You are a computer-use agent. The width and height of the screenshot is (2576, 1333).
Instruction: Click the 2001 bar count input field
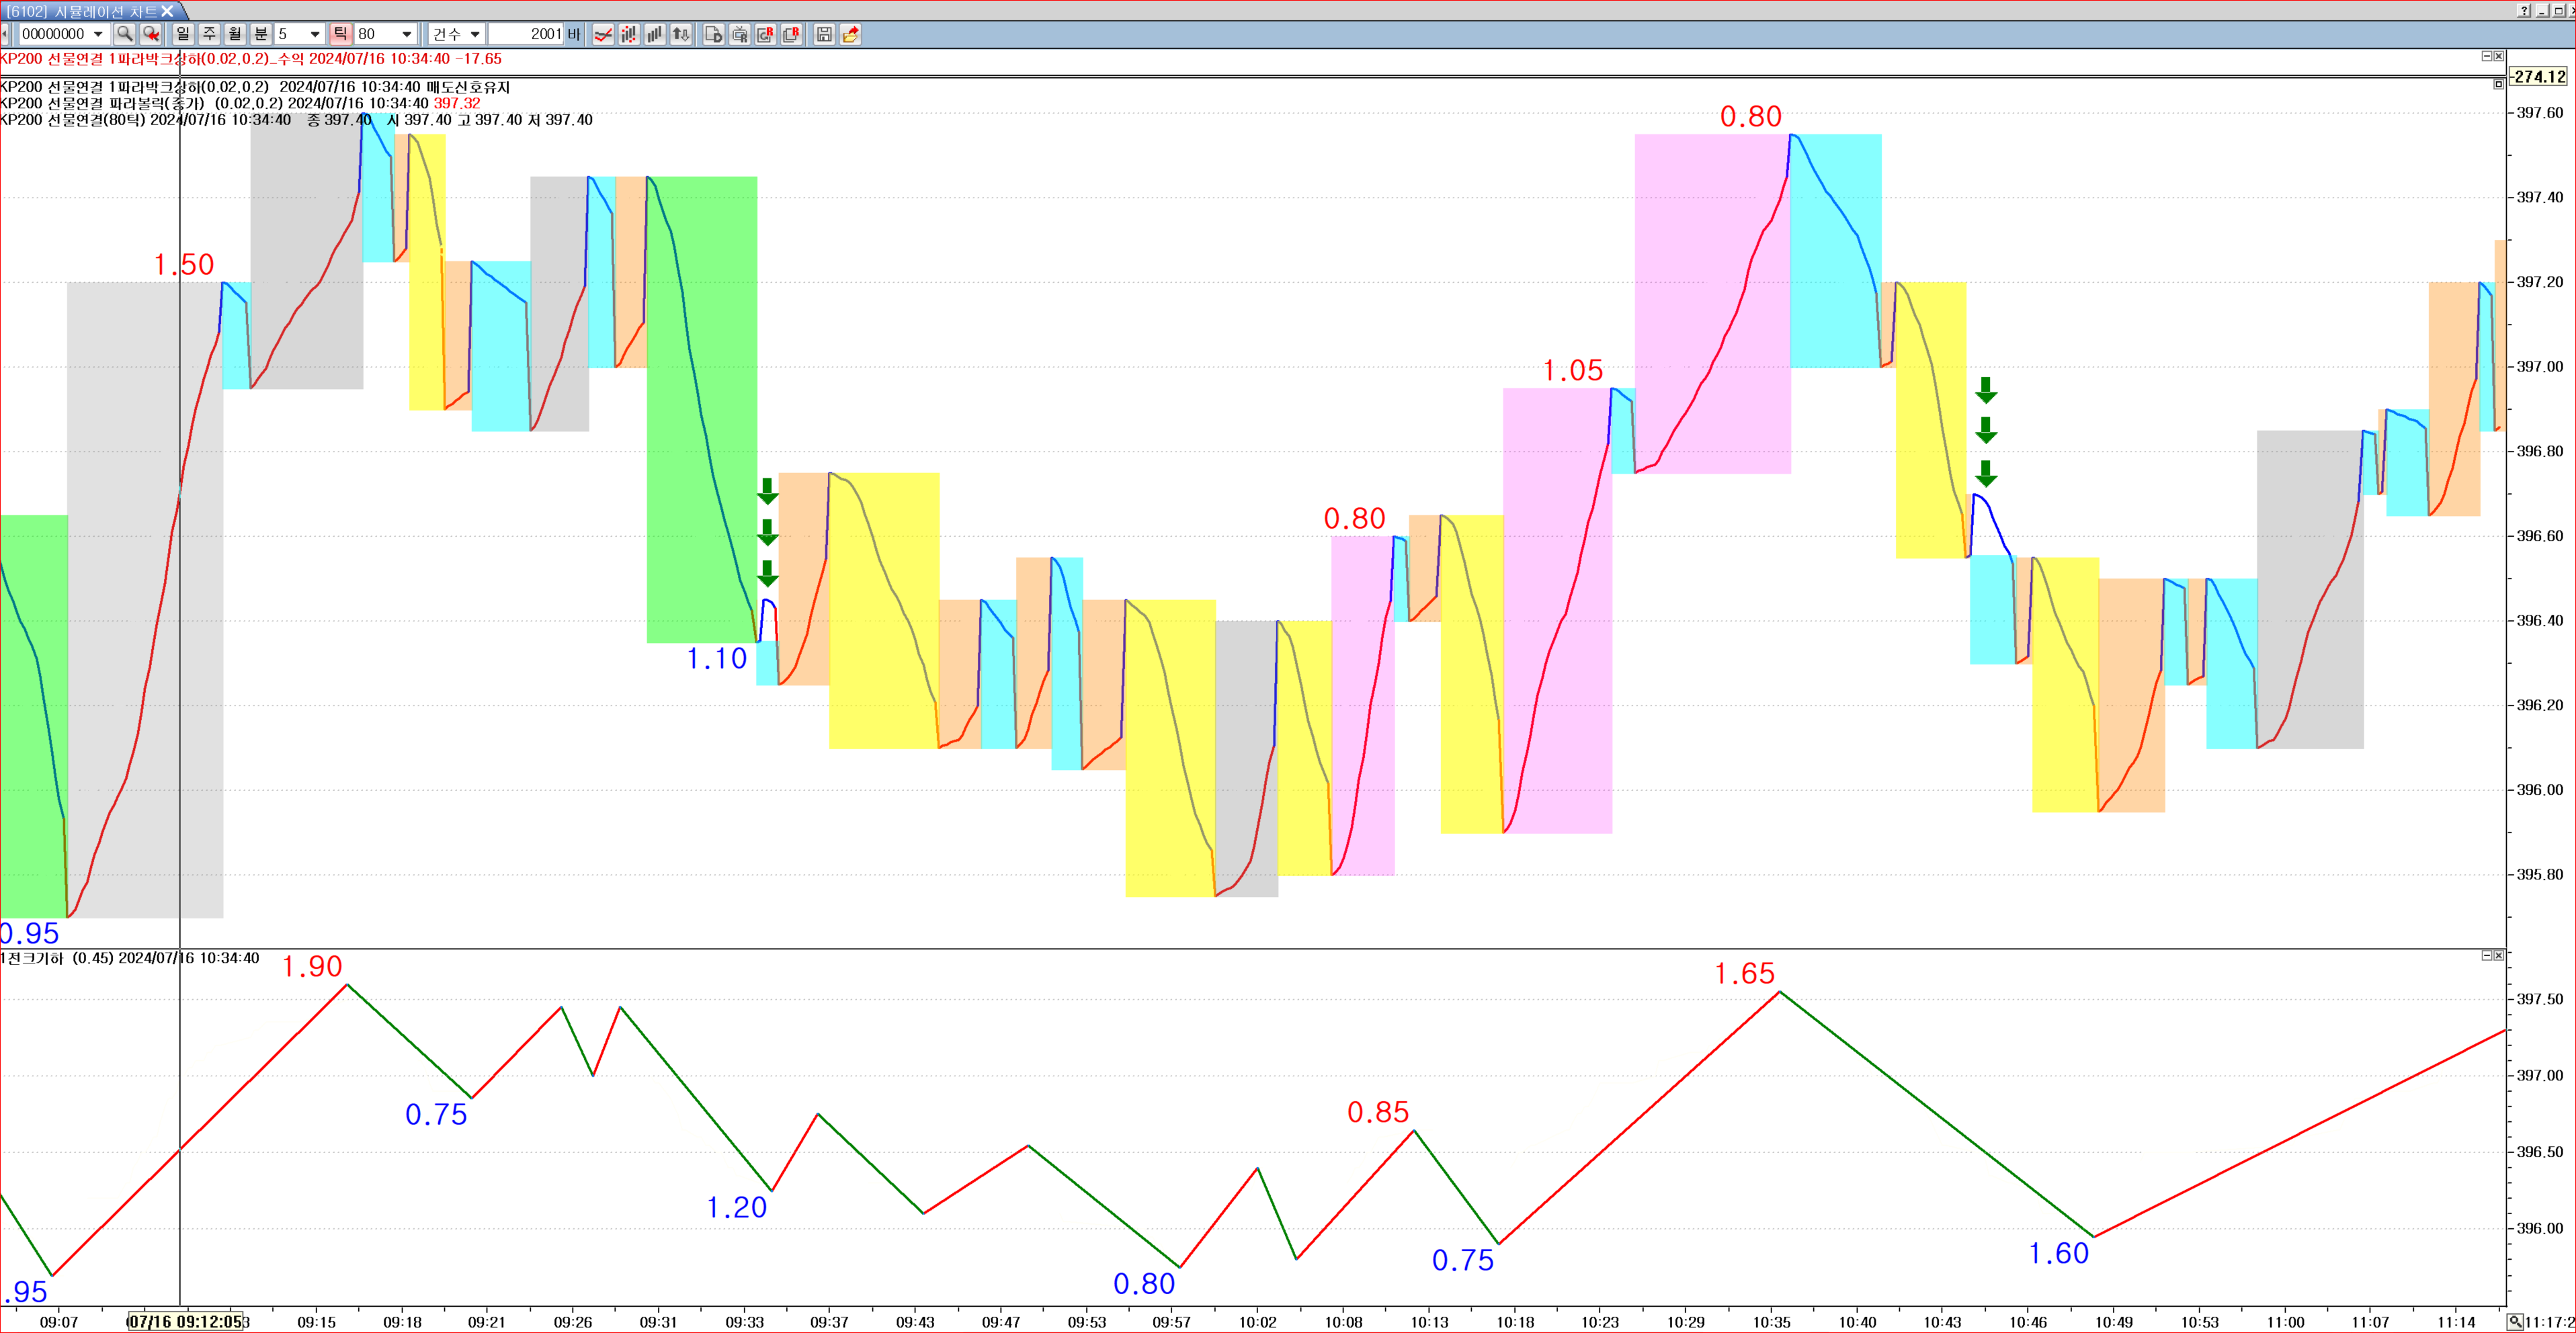[x=527, y=34]
